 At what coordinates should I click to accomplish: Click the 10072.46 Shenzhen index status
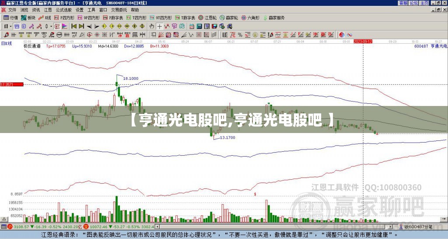98,227
